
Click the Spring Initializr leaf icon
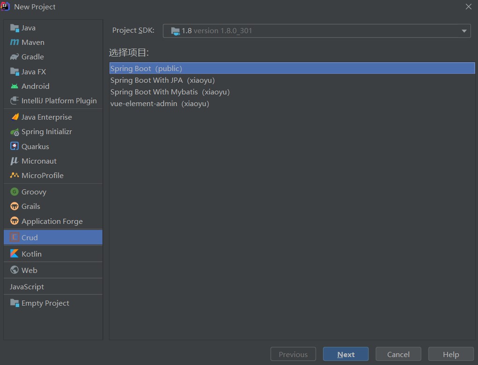tap(14, 132)
